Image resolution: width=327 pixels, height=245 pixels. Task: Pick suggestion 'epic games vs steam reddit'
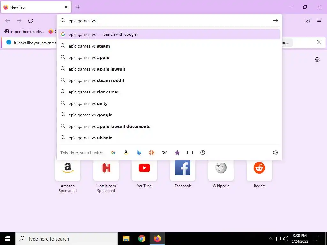(169, 80)
